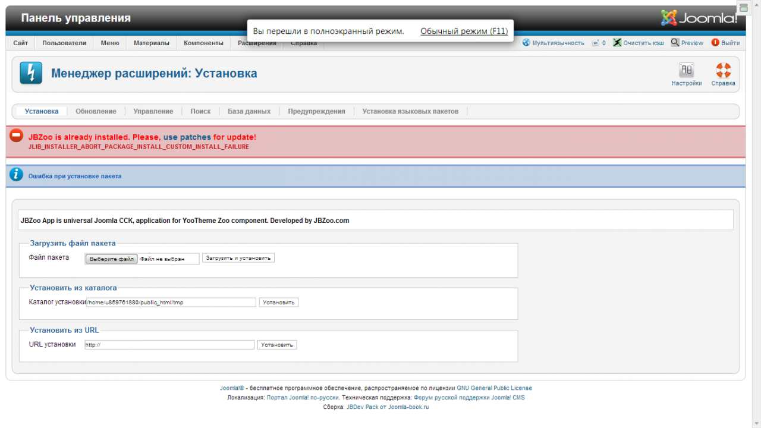This screenshot has height=428, width=761.
Task: Click the Выйти link text
Action: [730, 43]
